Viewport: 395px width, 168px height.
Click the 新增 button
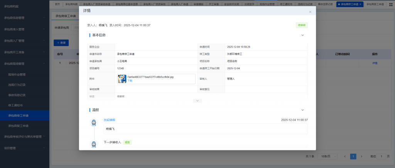tap(61, 42)
